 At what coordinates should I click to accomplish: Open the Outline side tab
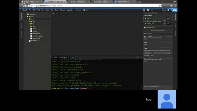[x=175, y=25]
